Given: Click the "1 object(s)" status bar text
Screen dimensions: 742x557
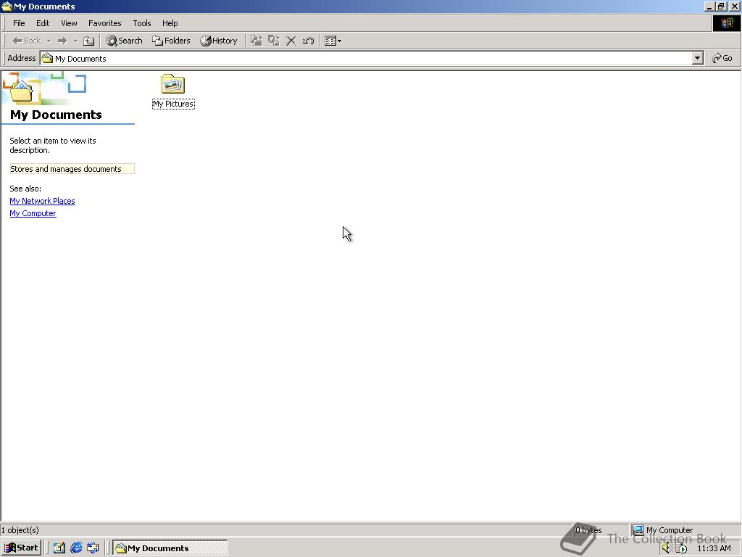Looking at the screenshot, I should pyautogui.click(x=20, y=530).
